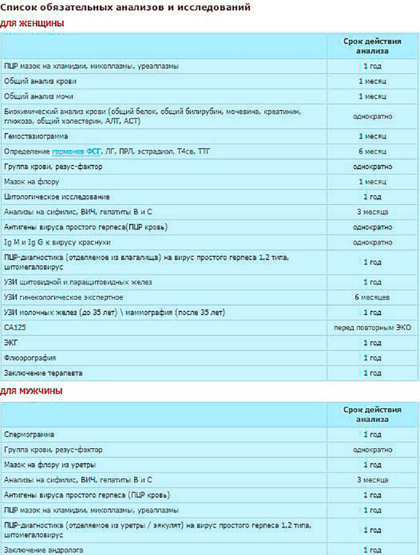
Task: Open the "гормонов ФСГ" hyperlink
Action: click(73, 151)
